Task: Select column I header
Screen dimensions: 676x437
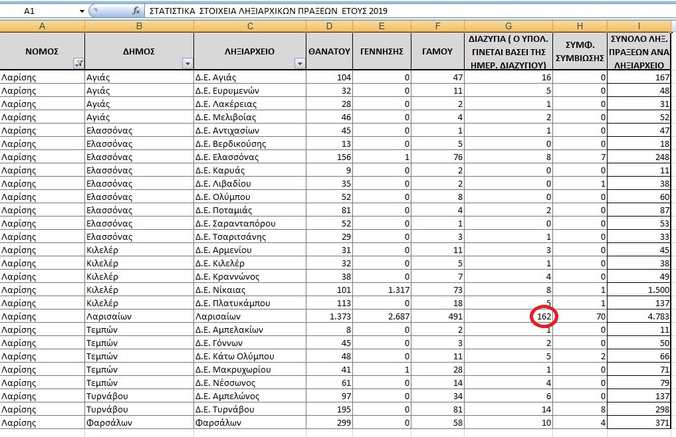Action: pyautogui.click(x=639, y=27)
